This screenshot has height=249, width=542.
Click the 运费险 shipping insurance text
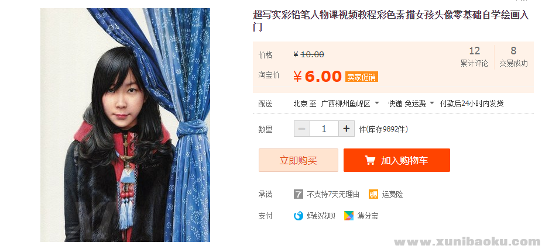pyautogui.click(x=392, y=195)
